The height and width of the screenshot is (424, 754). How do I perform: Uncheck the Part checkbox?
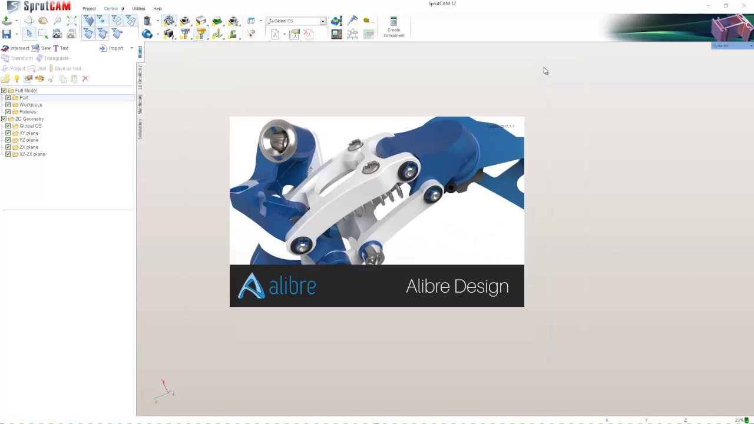(8, 98)
